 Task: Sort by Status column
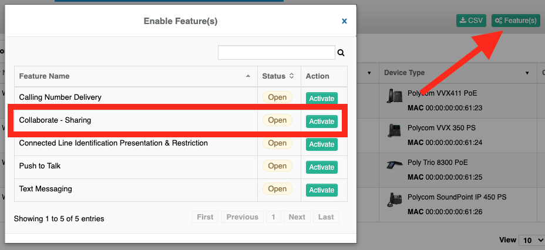(x=278, y=76)
